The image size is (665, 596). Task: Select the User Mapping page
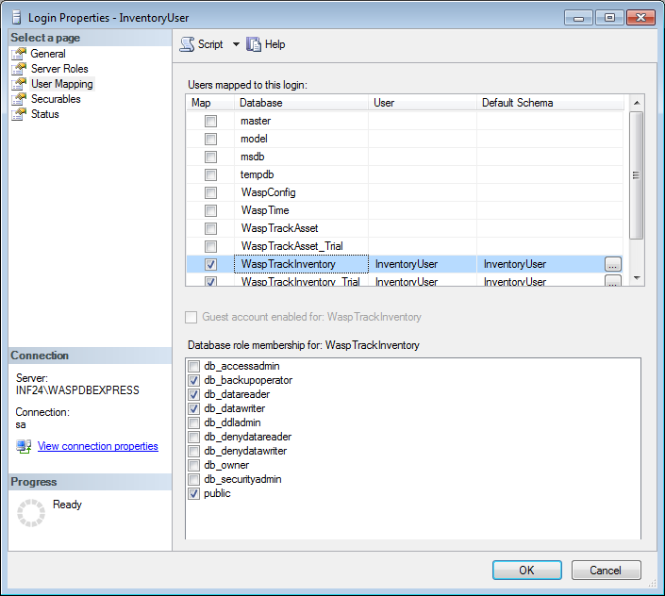[x=62, y=84]
